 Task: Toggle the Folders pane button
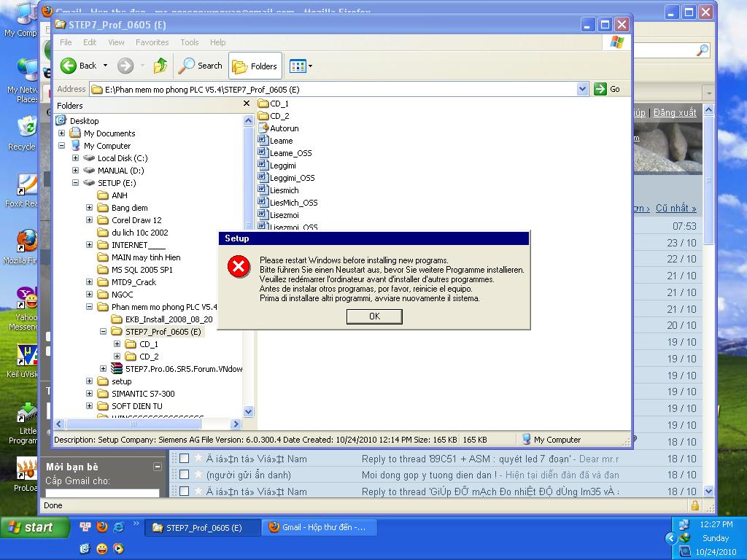(x=255, y=66)
